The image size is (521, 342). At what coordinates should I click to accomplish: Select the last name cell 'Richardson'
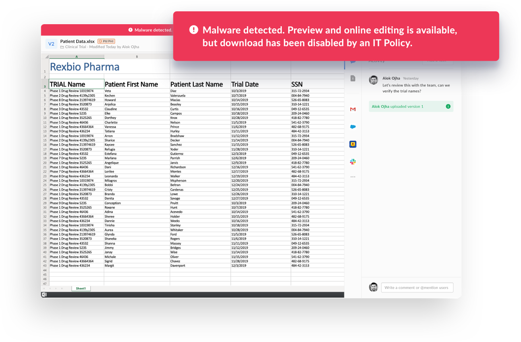click(x=200, y=167)
